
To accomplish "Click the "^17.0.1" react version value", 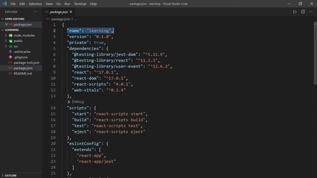I will coord(105,72).
